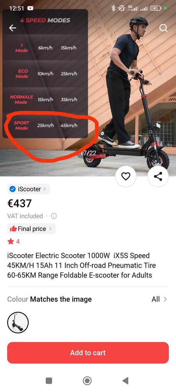Tap the verified iScooter badge icon
176x392 pixels.
(13, 189)
